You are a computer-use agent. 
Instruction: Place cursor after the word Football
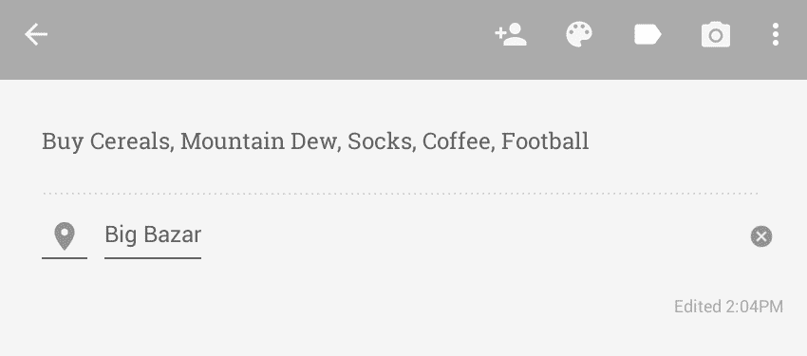[590, 141]
